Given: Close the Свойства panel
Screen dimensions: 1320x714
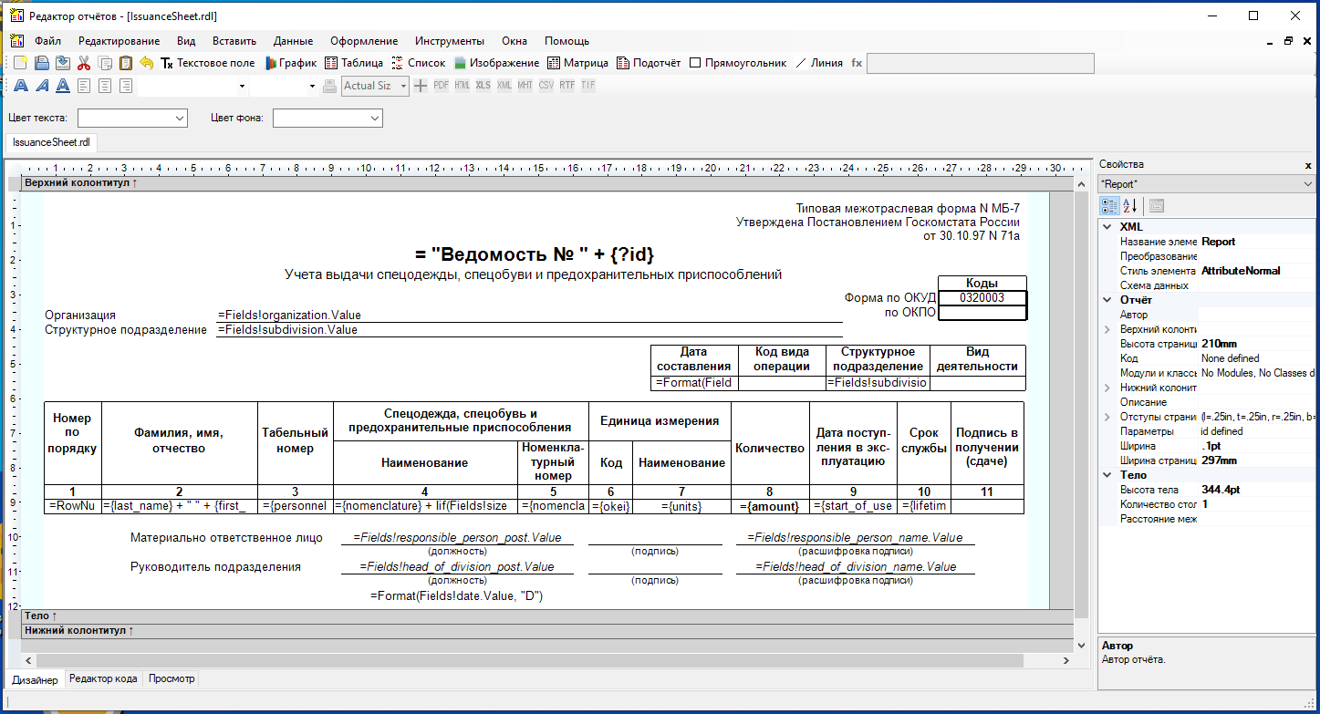Looking at the screenshot, I should 1308,165.
